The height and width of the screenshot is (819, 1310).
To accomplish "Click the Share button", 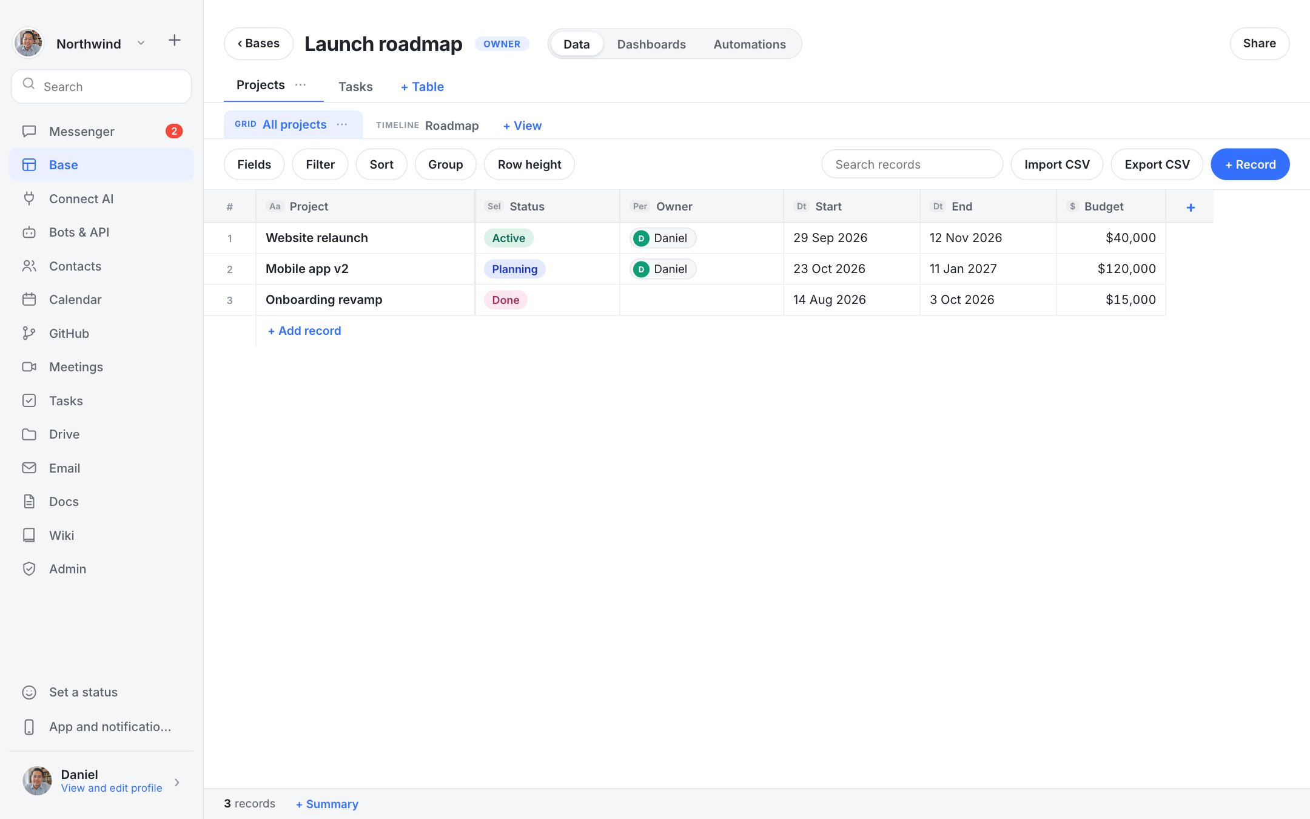I will click(1259, 44).
